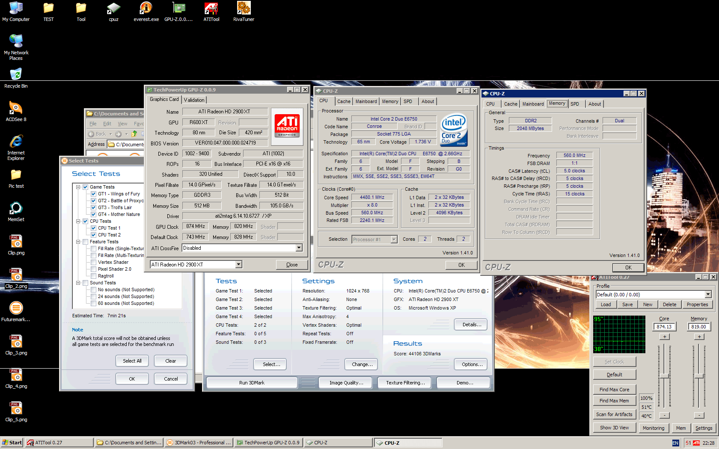Viewport: 719px width, 449px height.
Task: Toggle GT3 - Troll's Lair checkbox
Action: click(94, 207)
